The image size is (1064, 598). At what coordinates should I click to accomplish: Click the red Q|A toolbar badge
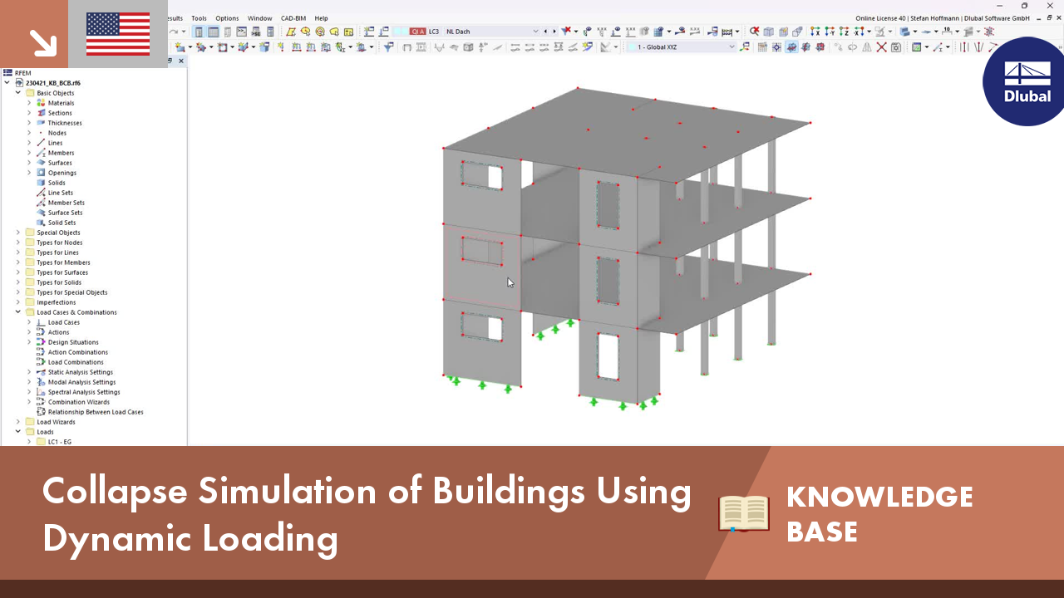tap(417, 31)
